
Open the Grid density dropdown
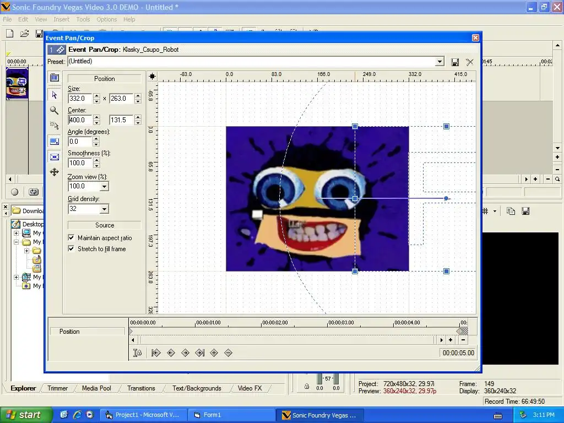click(x=104, y=209)
